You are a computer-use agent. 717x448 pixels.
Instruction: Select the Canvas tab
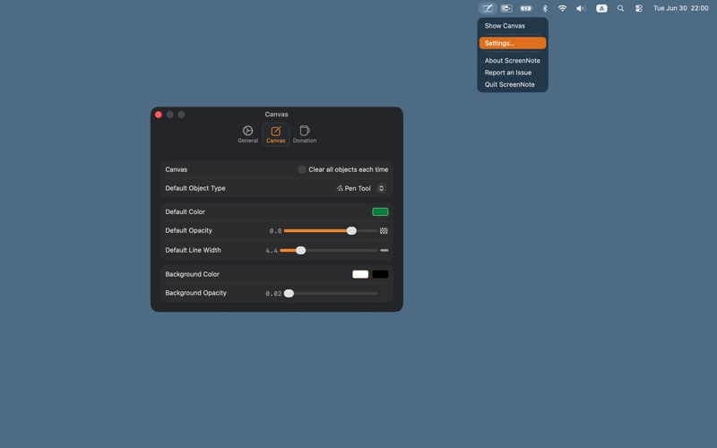click(x=276, y=134)
